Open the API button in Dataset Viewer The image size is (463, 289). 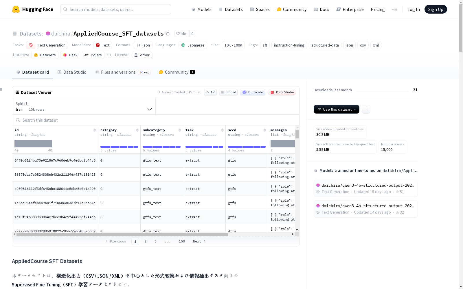click(210, 92)
